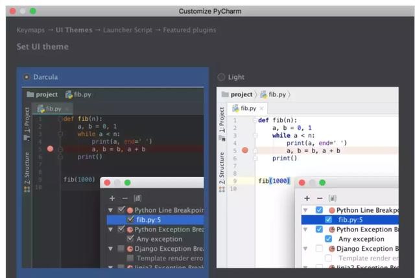Click Python Exception Breakpoint icon in Darcula dialog

click(x=130, y=230)
